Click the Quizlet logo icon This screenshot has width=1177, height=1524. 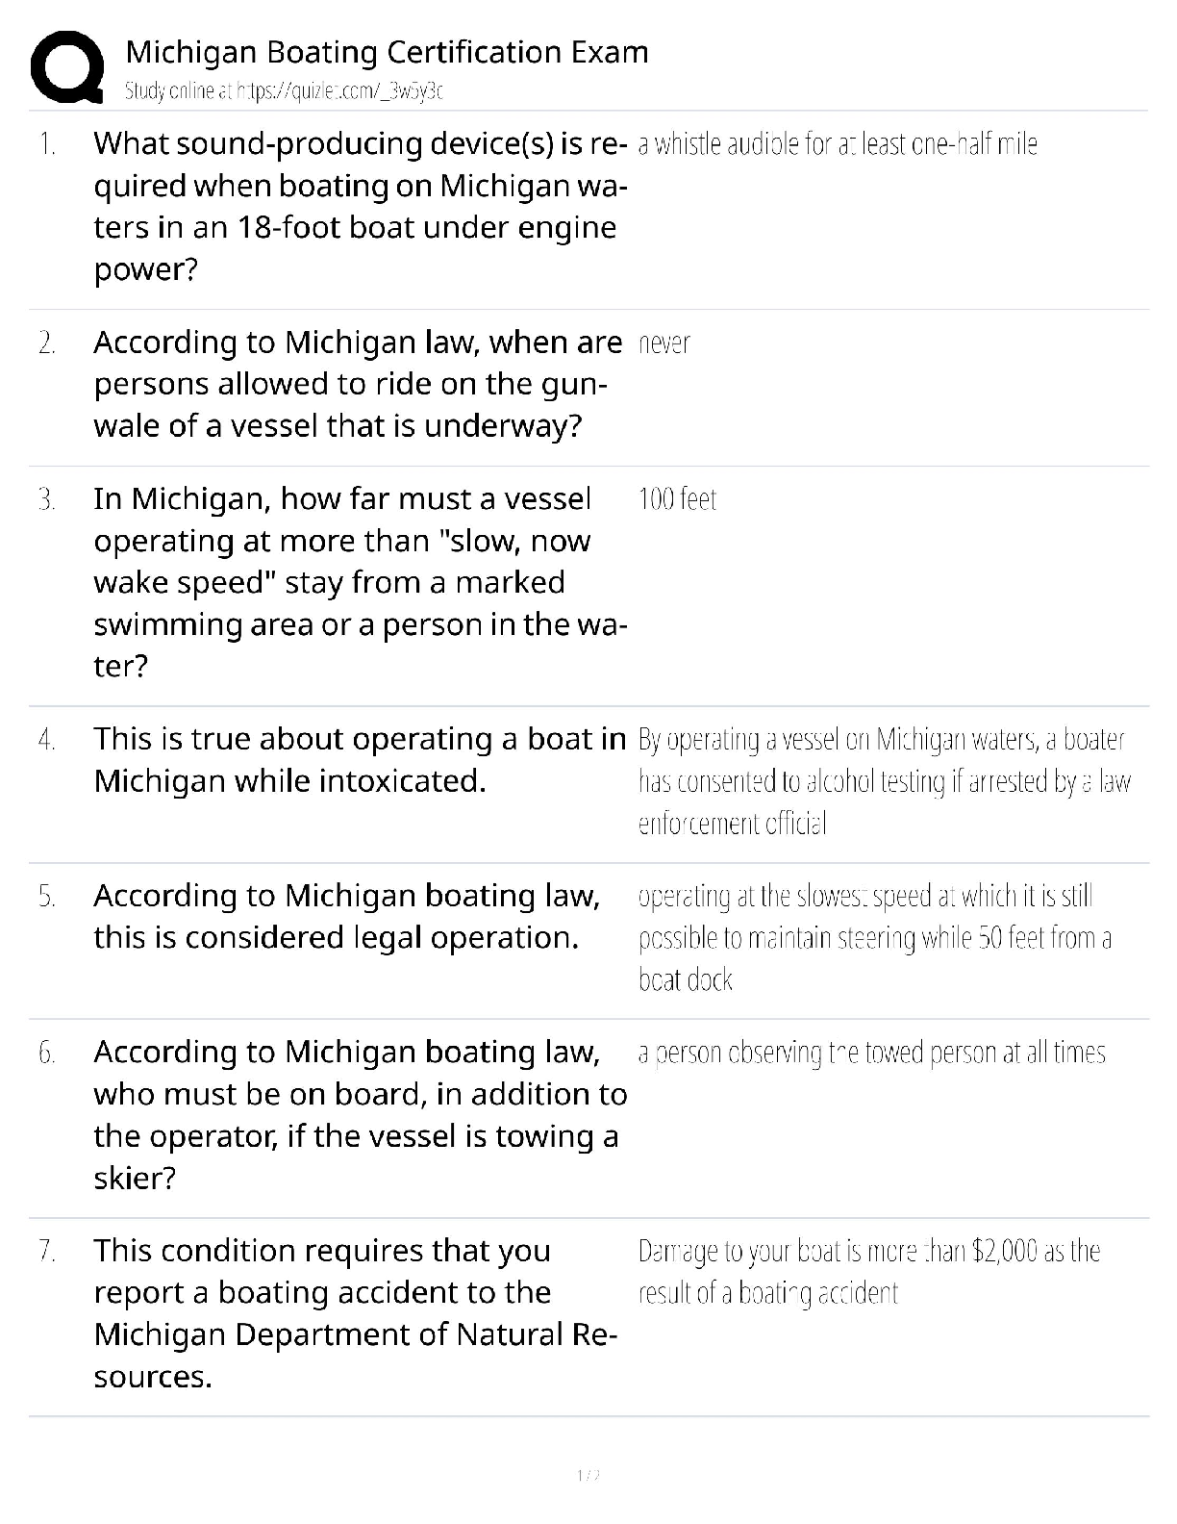pyautogui.click(x=67, y=66)
